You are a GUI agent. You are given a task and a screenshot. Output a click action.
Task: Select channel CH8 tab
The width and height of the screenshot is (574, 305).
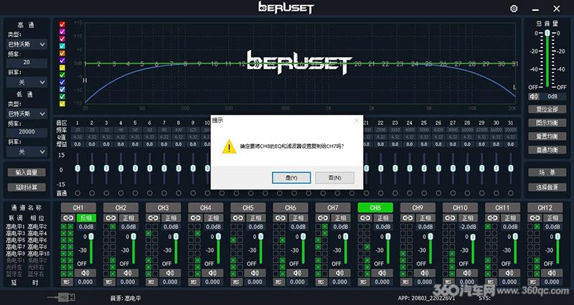tap(375, 208)
